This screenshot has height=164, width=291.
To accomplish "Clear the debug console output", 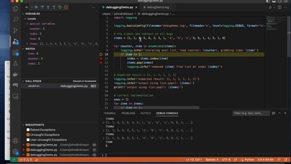I will (x=273, y=113).
